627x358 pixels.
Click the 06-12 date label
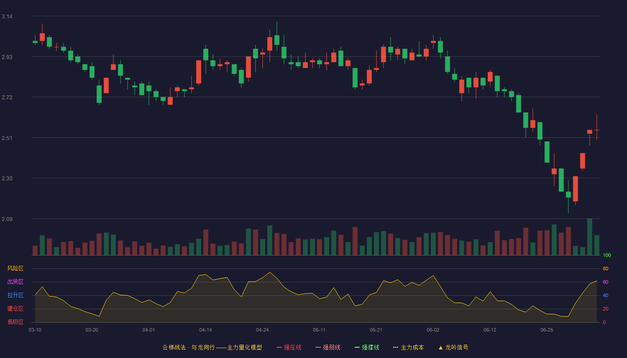click(490, 330)
